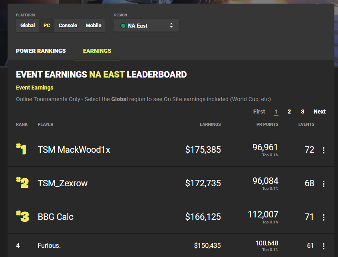This screenshot has height=257, width=338.
Task: Open options menu for TSM_Zexrow row
Action: (323, 184)
